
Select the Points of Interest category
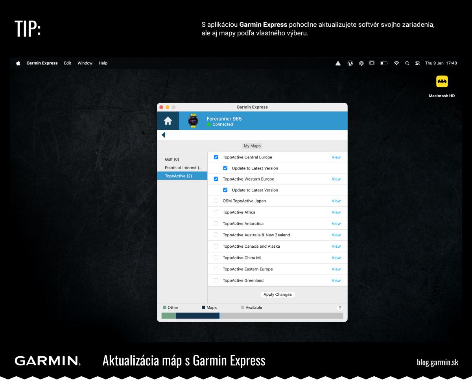pos(182,168)
